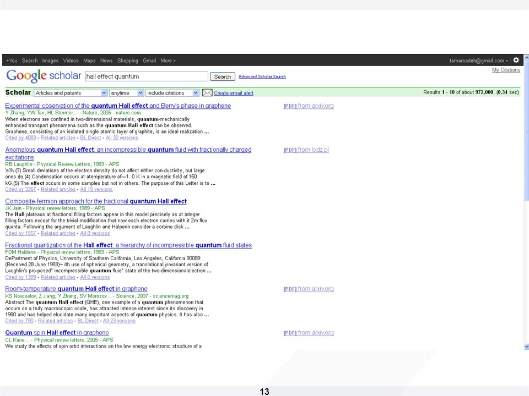Viewport: 529px width, 396px height.
Task: Related articles for Cited by 1399 result
Action: (x=58, y=277)
